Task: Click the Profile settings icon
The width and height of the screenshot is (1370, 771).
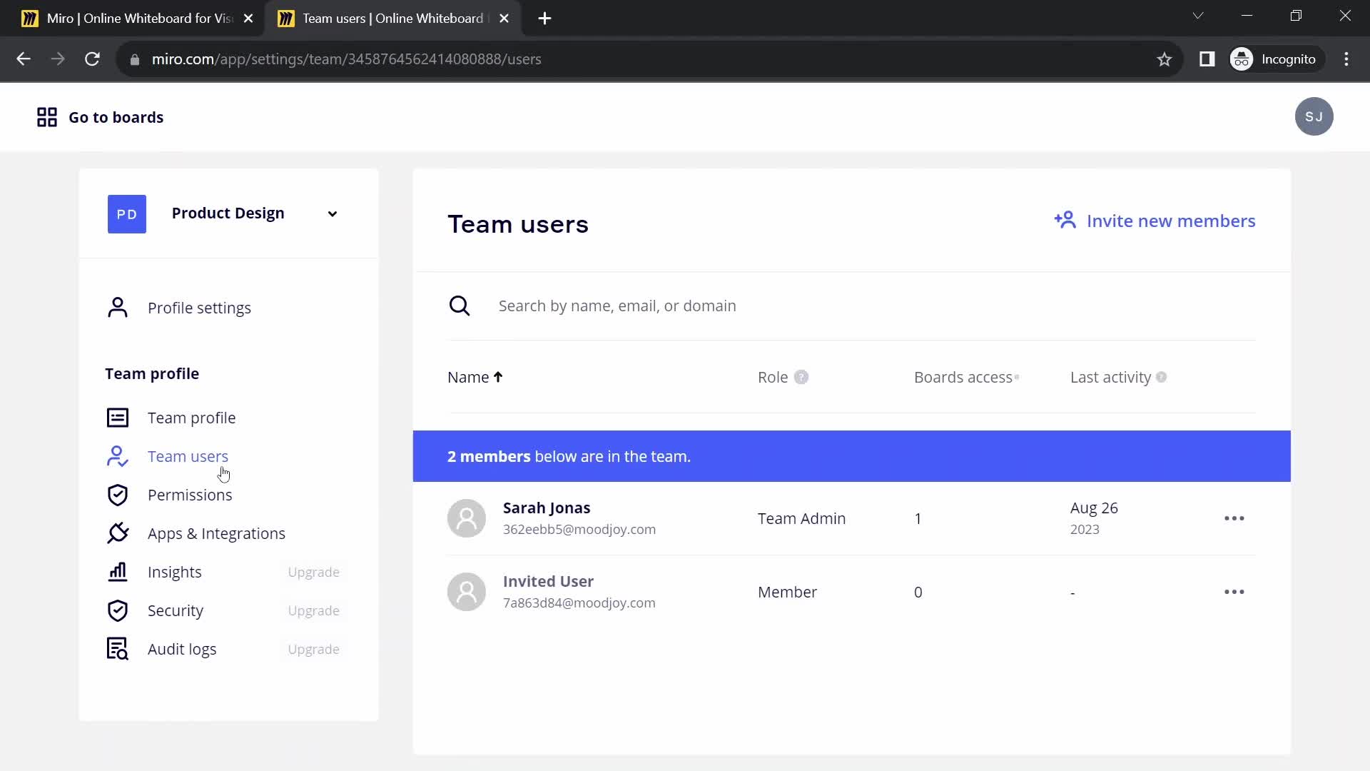Action: coord(118,307)
